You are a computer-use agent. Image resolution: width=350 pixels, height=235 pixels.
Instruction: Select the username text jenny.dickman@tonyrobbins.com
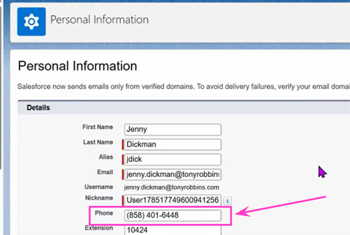click(171, 187)
